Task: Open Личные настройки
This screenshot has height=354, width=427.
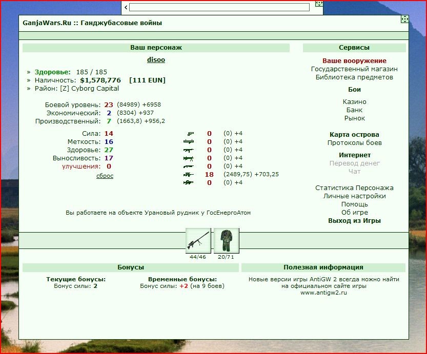Action: pyautogui.click(x=354, y=196)
